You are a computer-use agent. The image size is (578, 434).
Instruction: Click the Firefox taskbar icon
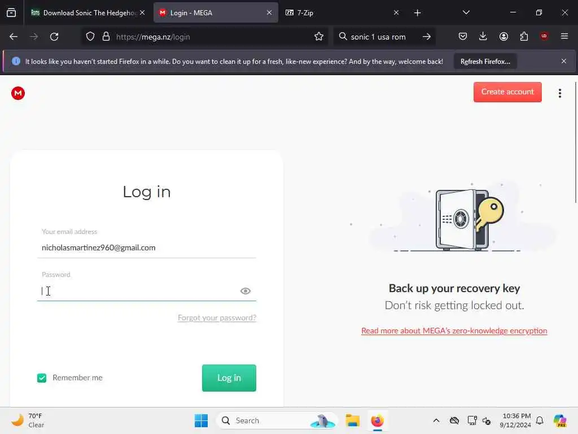click(377, 420)
